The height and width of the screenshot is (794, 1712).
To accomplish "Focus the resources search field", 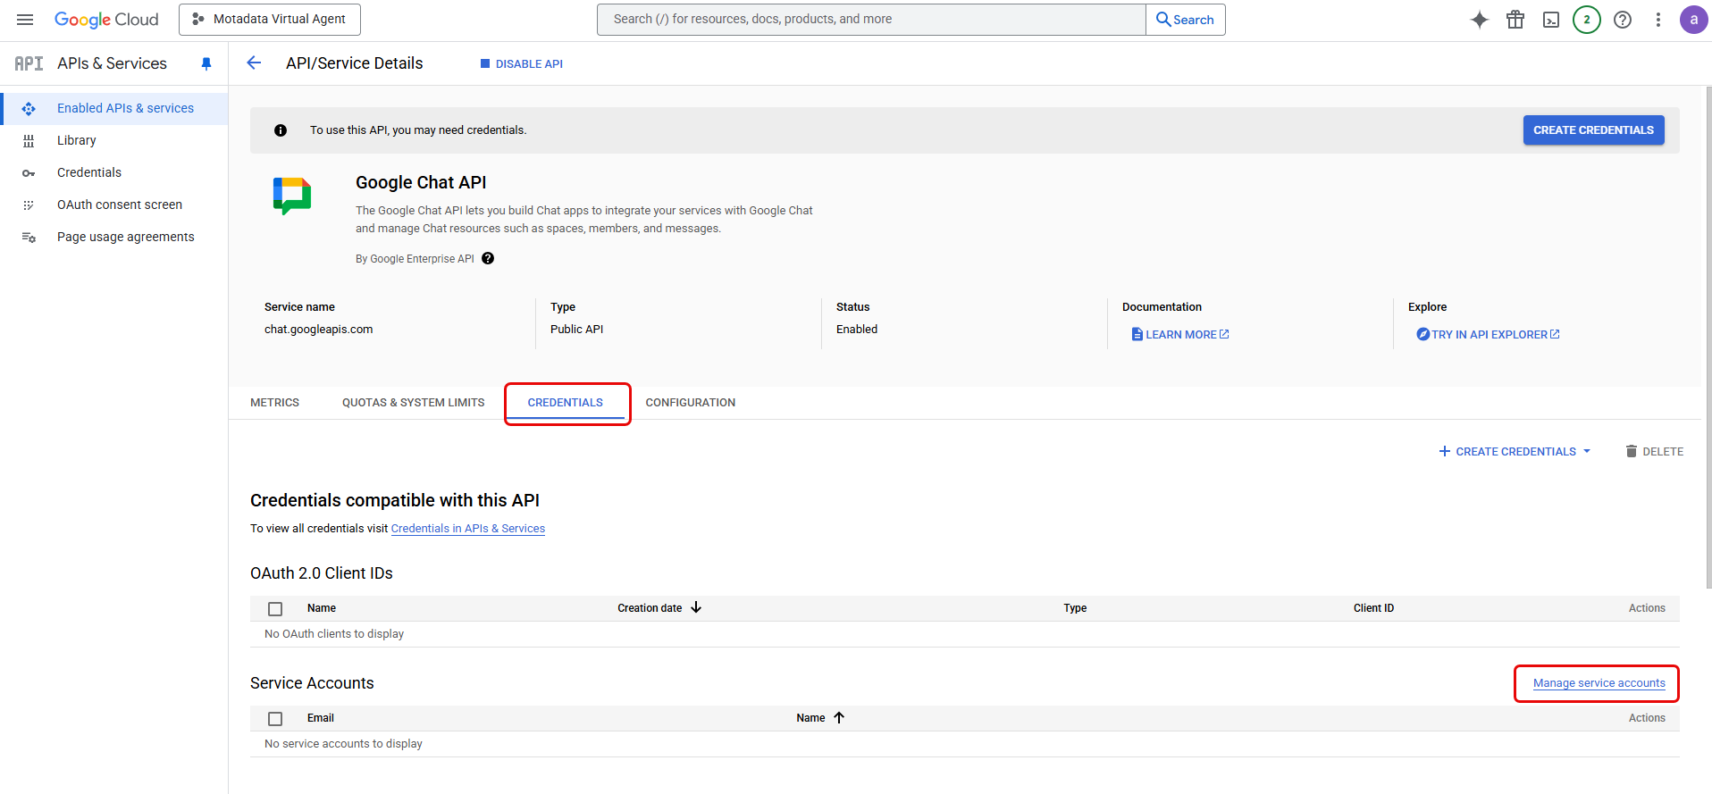I will pyautogui.click(x=871, y=20).
